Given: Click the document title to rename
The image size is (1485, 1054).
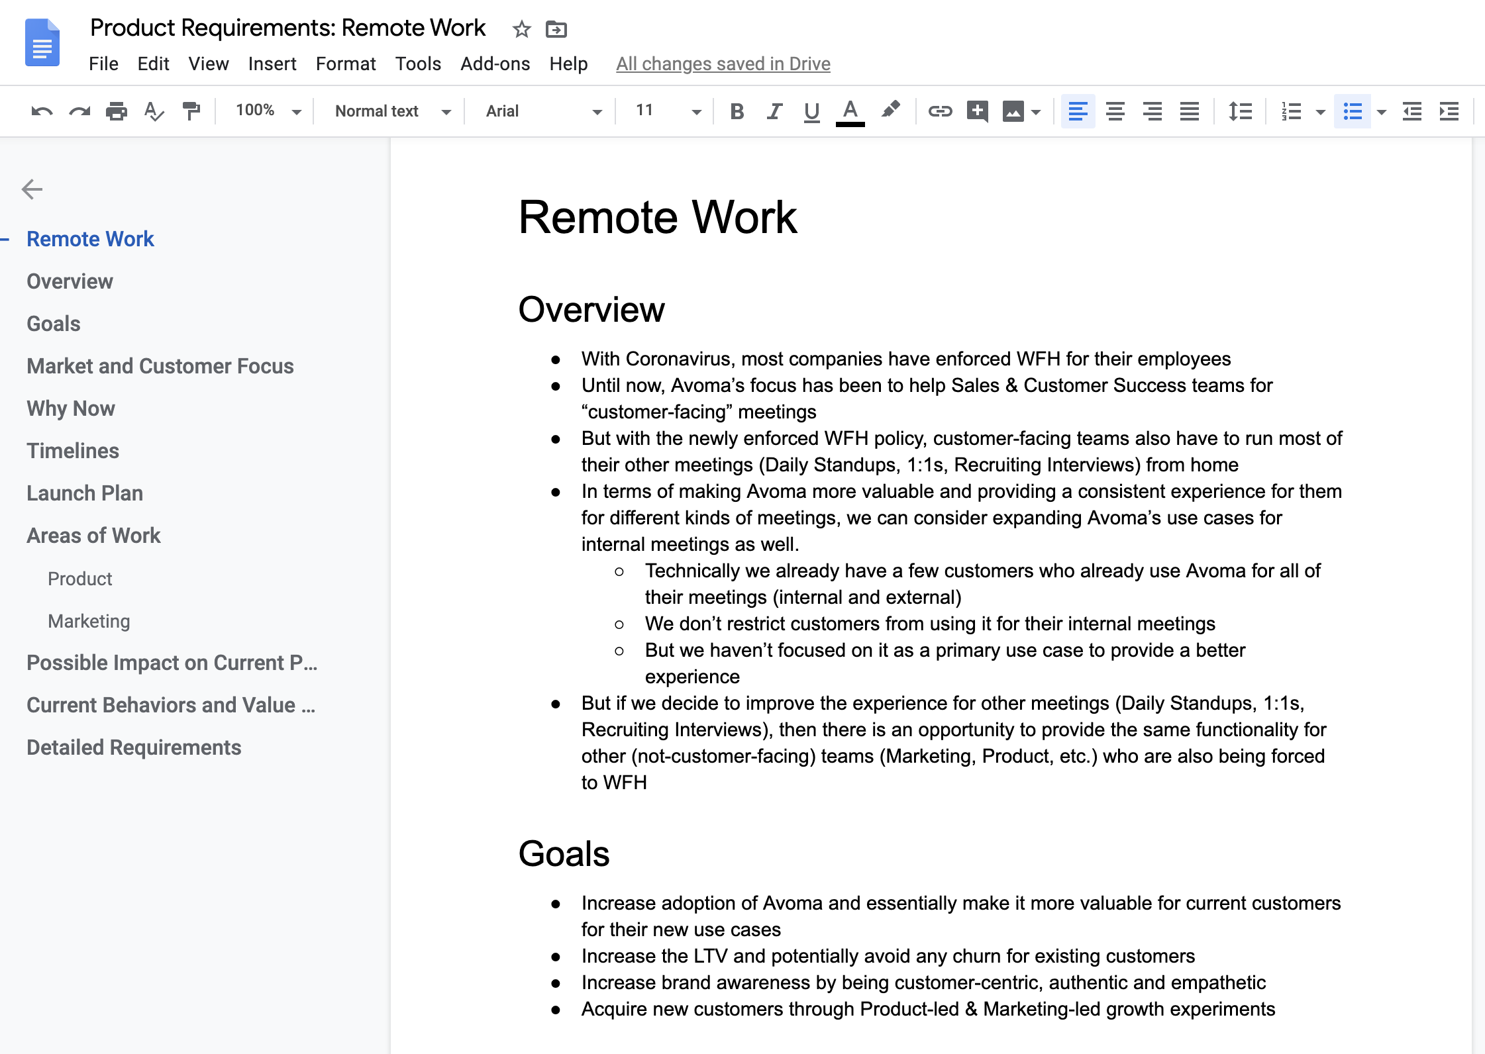Looking at the screenshot, I should pos(287,28).
